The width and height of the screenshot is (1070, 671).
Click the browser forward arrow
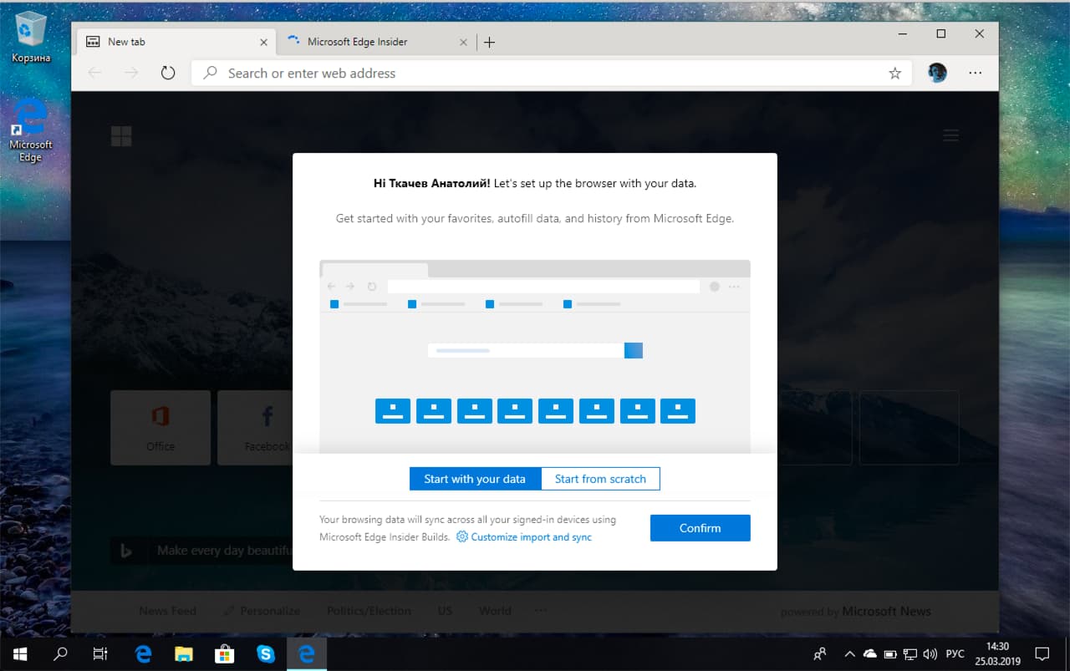pos(131,74)
